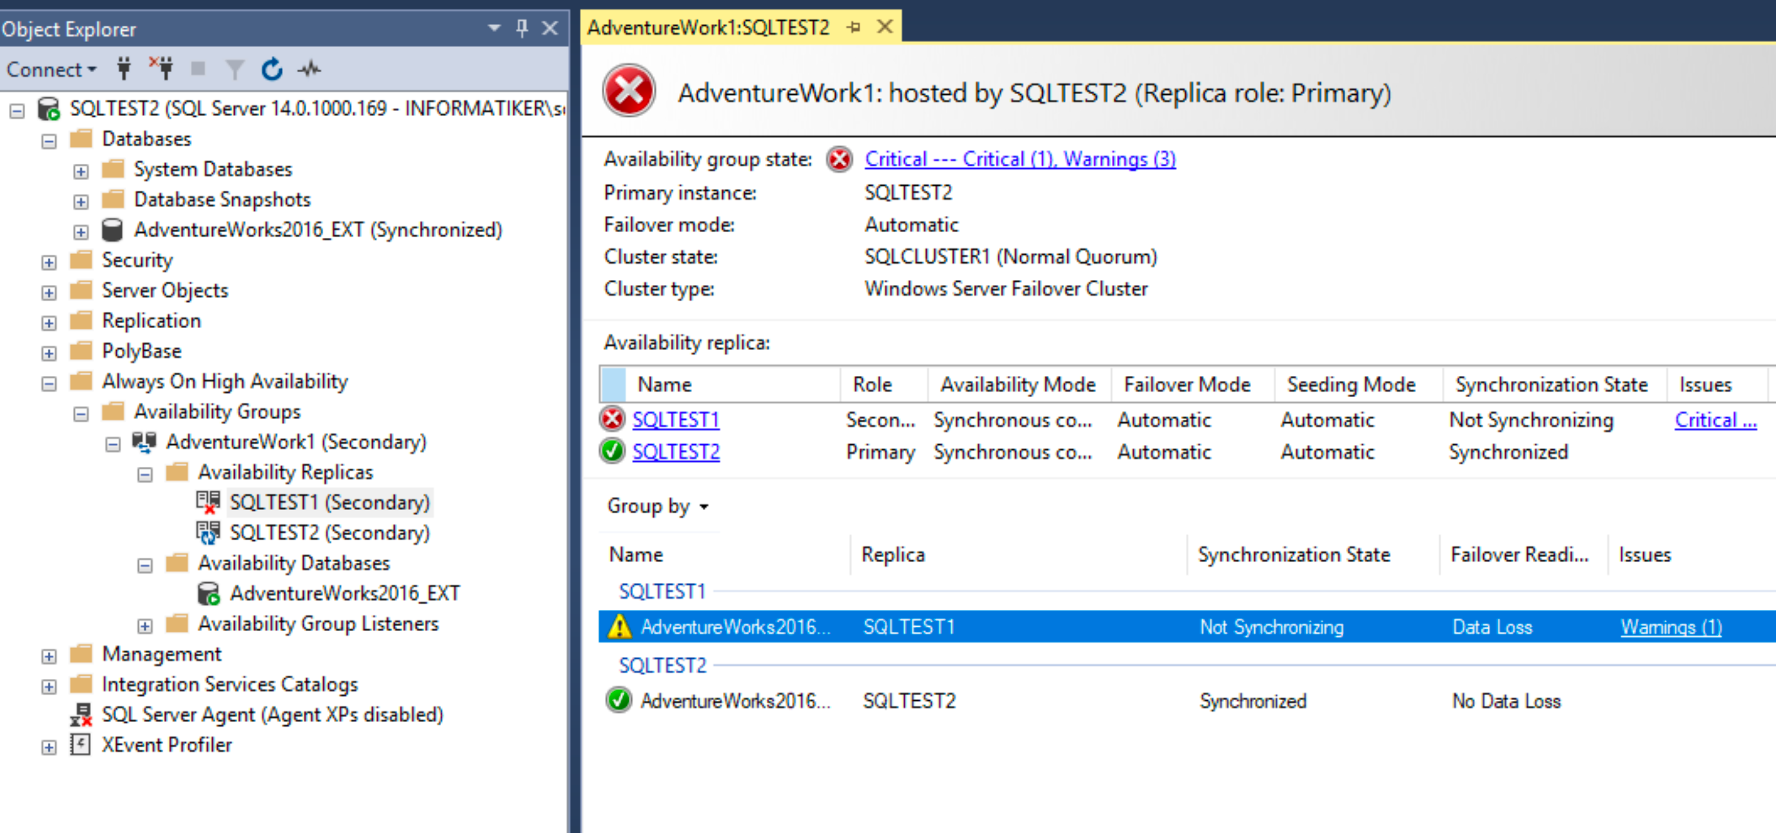Open Object Explorer window position dropdown arrow
Viewport: 1776px width, 833px height.
(x=493, y=28)
